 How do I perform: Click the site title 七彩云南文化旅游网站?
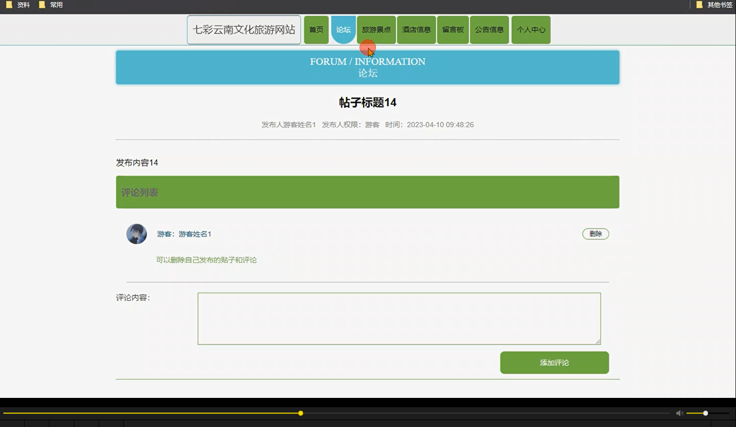coord(244,30)
